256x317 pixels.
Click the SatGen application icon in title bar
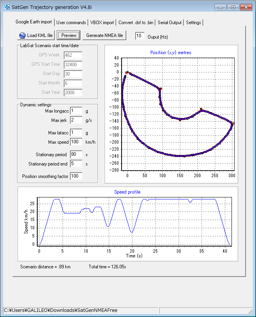(7, 7)
